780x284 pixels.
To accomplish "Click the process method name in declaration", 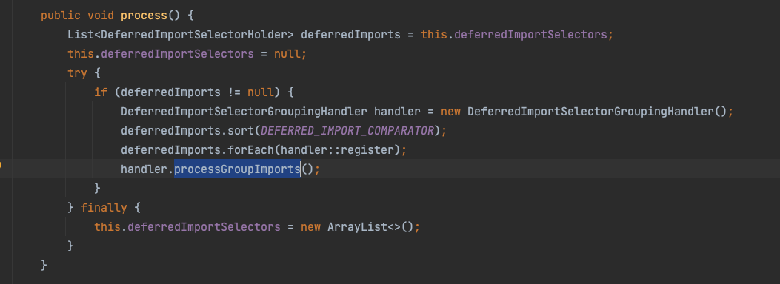I will 144,16.
